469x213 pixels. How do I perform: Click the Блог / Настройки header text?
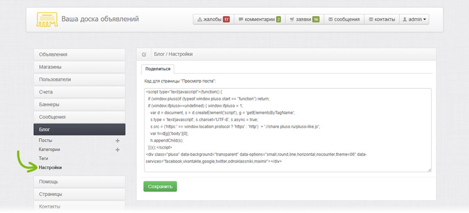(173, 54)
